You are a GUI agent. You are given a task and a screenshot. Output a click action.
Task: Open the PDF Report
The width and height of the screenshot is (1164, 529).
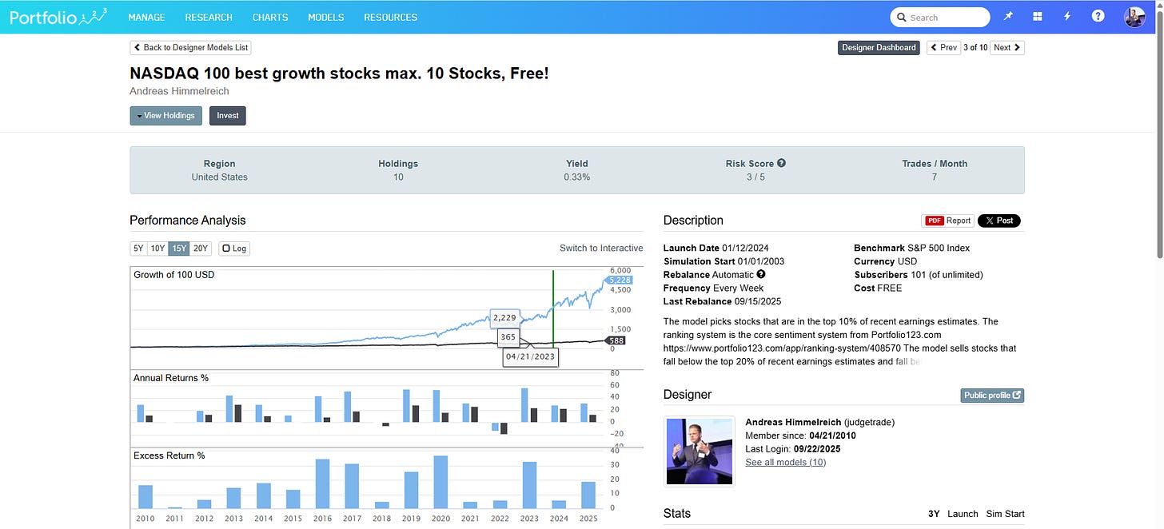(947, 221)
